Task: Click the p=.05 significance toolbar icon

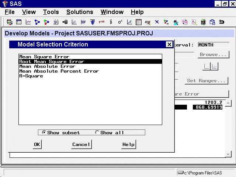Action: (x=102, y=22)
